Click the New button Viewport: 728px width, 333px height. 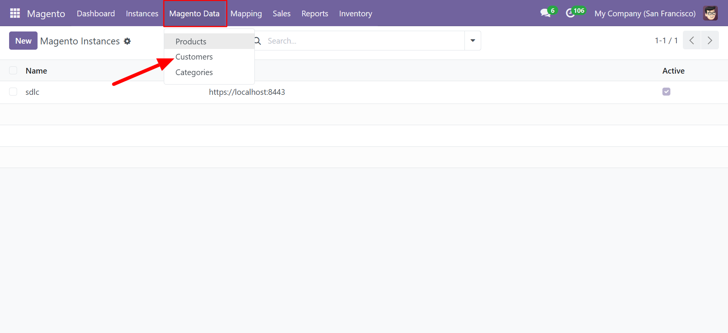tap(23, 41)
